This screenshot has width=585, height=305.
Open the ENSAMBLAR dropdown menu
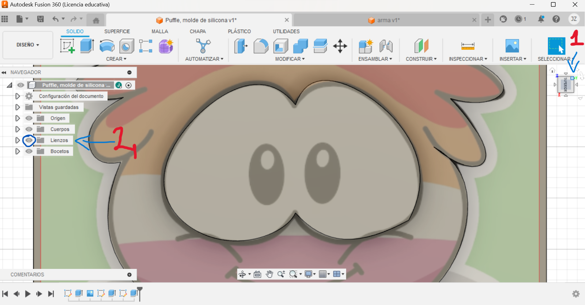[375, 59]
